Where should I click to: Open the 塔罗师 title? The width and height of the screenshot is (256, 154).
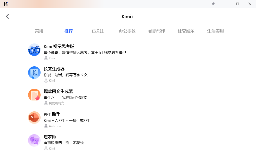click(x=50, y=137)
